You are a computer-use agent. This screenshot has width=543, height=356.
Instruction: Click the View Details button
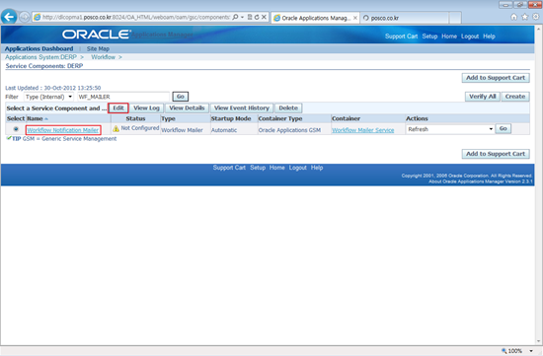pyautogui.click(x=187, y=107)
